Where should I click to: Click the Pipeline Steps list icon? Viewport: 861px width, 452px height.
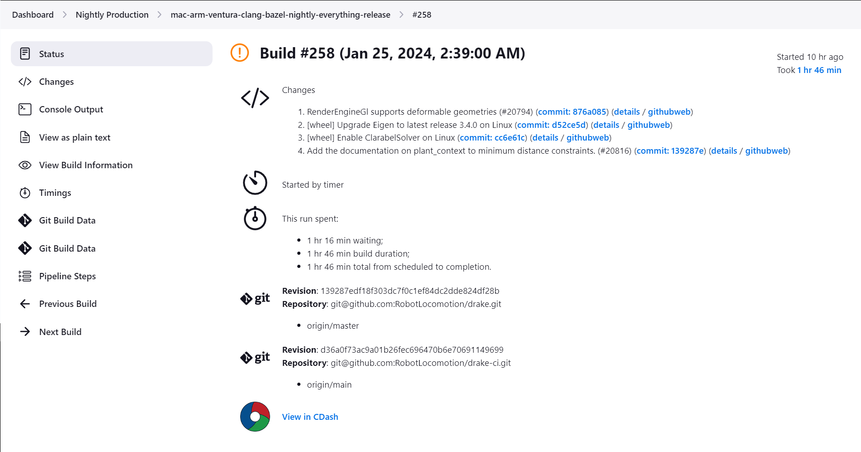click(25, 276)
